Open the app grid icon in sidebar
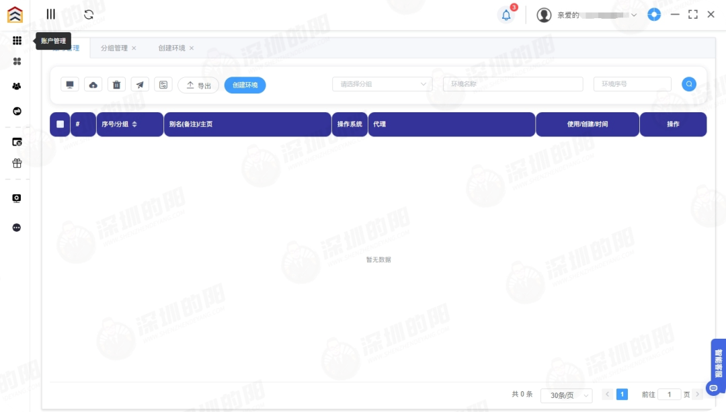Viewport: 726px width, 412px height. (x=17, y=40)
